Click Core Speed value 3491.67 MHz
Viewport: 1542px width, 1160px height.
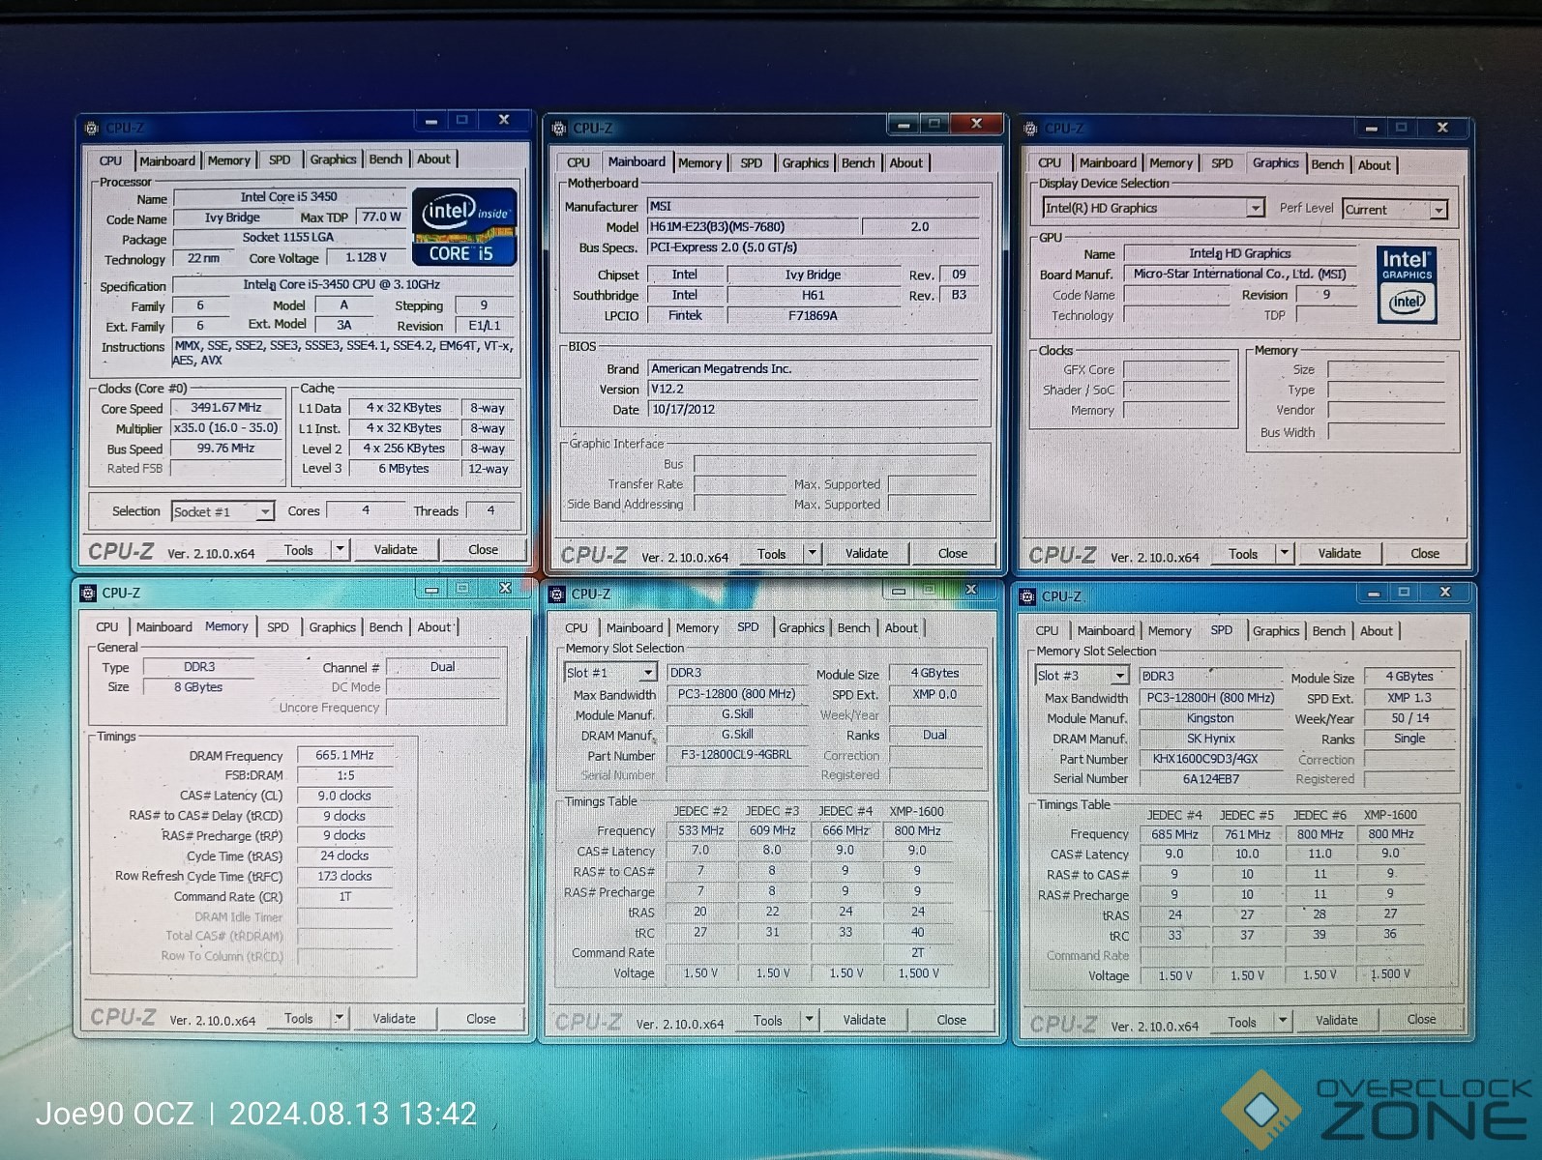(226, 408)
